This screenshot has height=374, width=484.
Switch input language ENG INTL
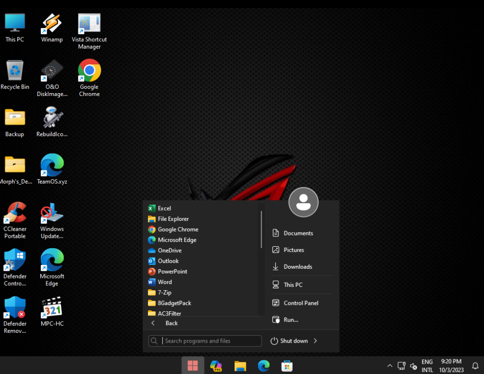[x=427, y=366]
